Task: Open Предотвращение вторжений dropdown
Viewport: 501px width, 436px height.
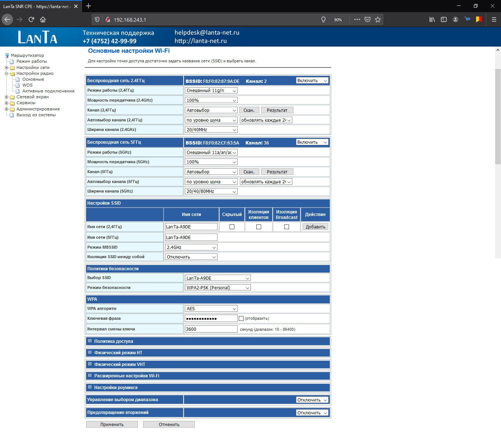Action: click(312, 413)
